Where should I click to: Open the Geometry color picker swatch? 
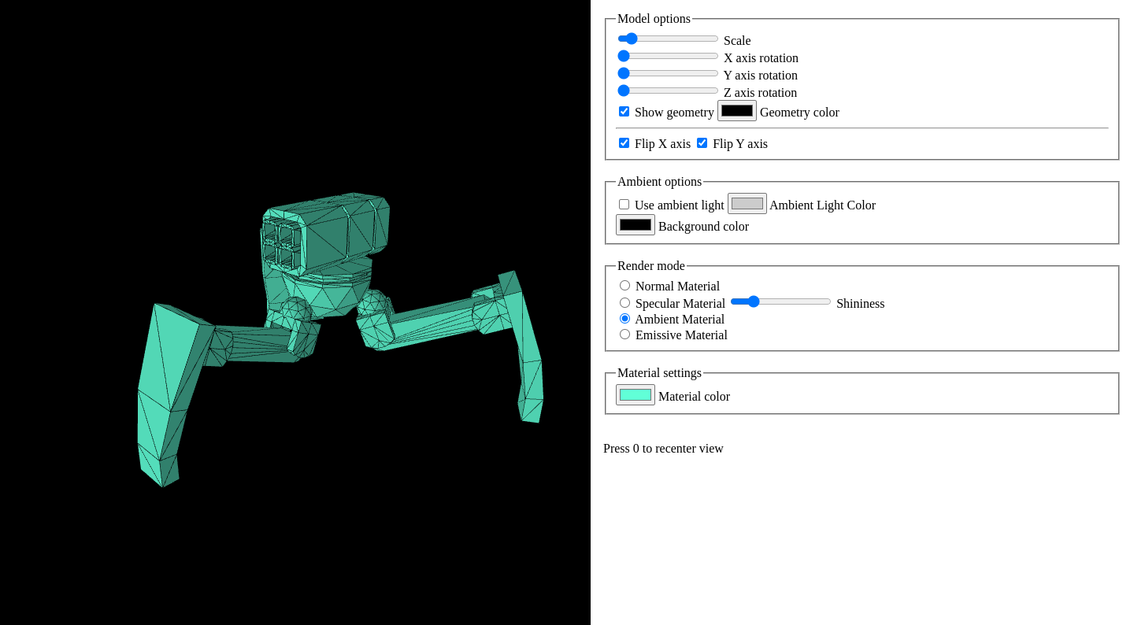coord(737,111)
